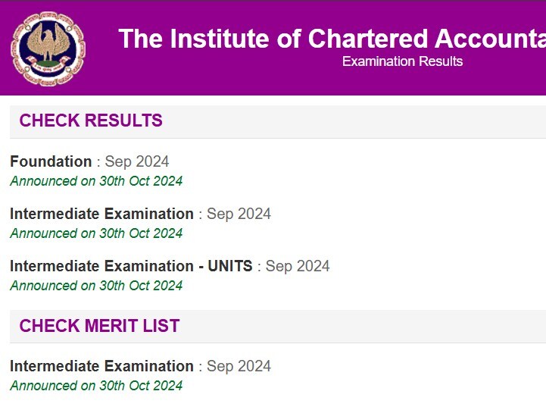Click announcement date under Intermediate Examination - UNITS
The width and height of the screenshot is (546, 410).
point(96,286)
